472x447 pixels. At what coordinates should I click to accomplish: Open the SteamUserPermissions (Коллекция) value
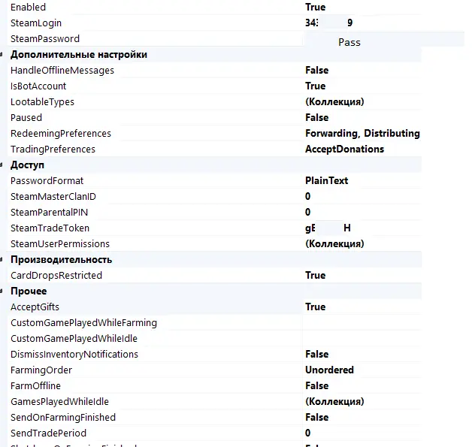click(334, 244)
